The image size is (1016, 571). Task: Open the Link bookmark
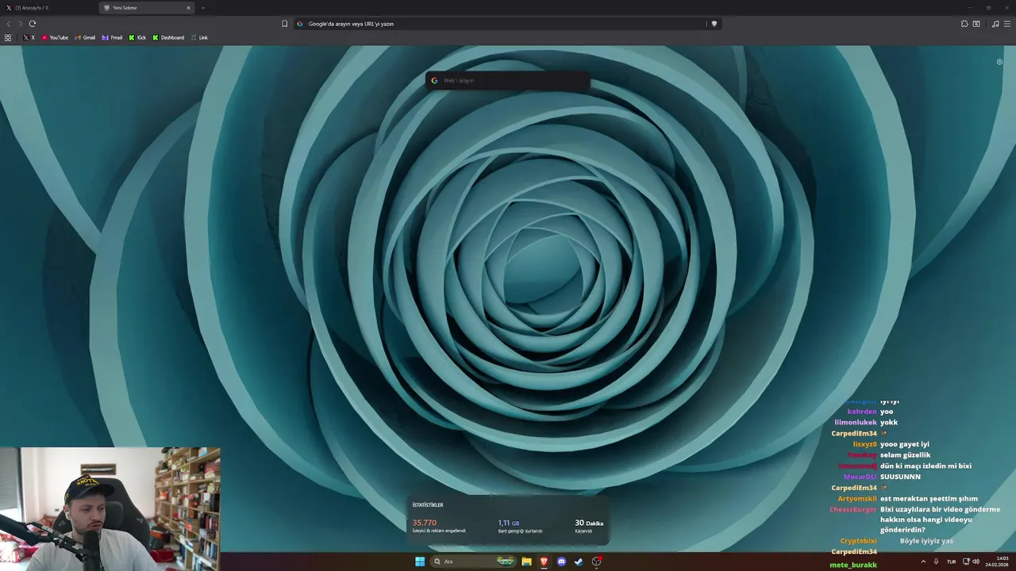tap(199, 37)
